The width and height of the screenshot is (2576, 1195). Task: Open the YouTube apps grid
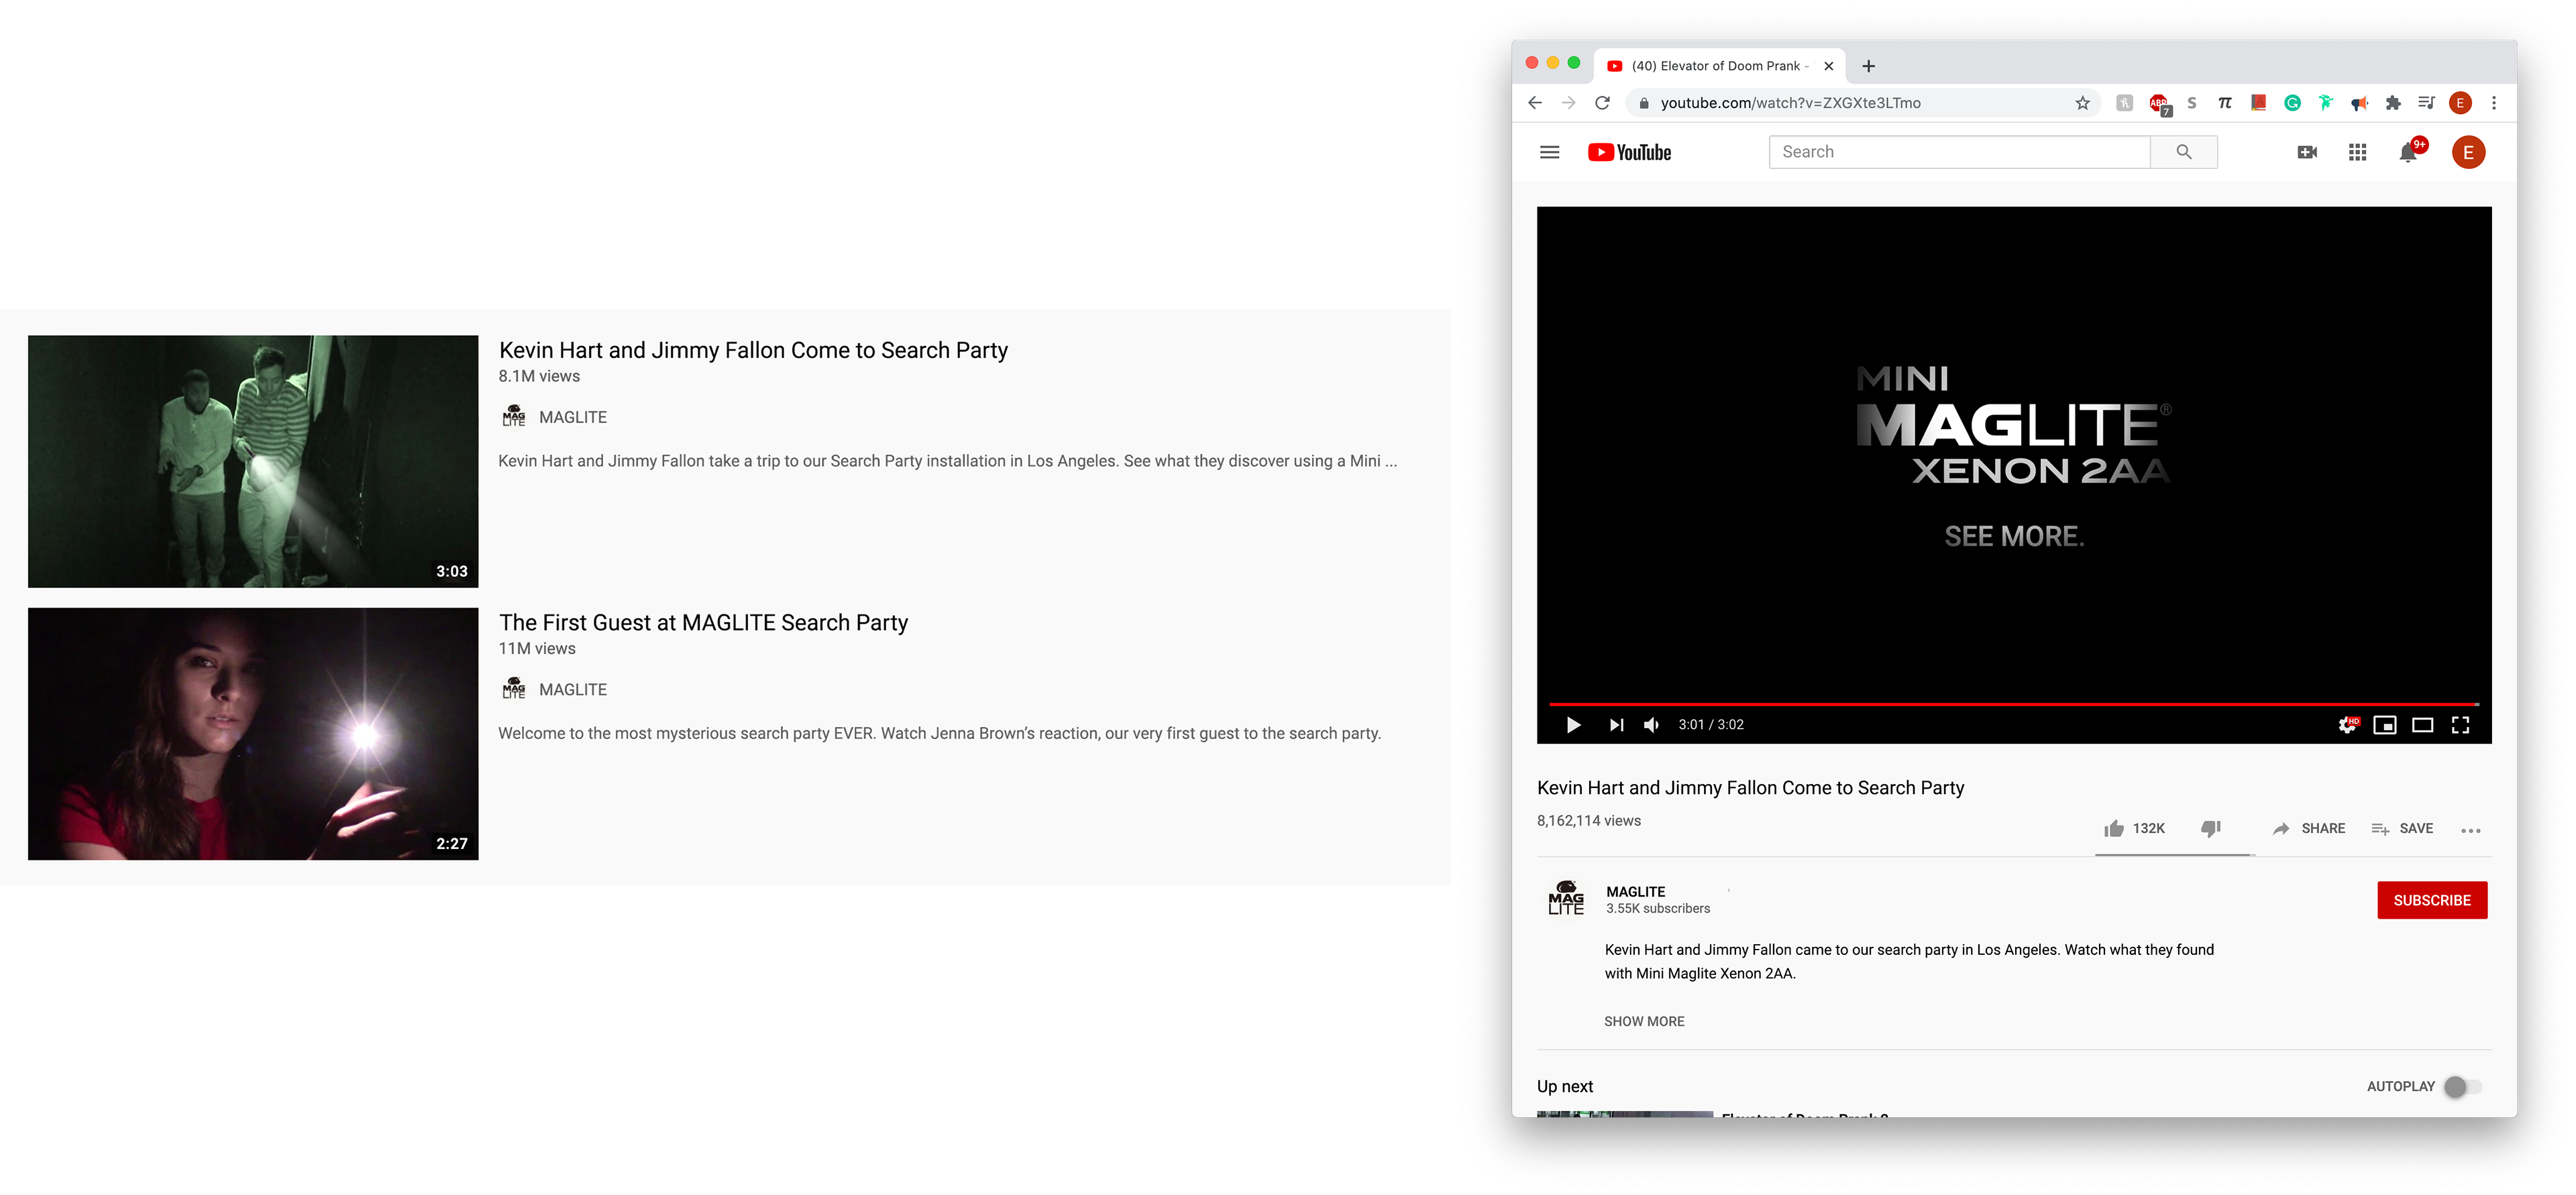tap(2357, 152)
